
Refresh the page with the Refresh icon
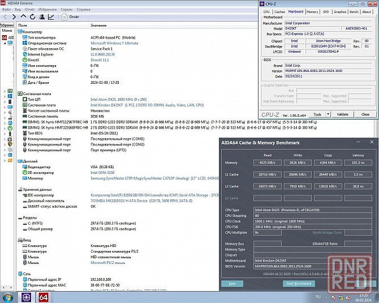32,17
